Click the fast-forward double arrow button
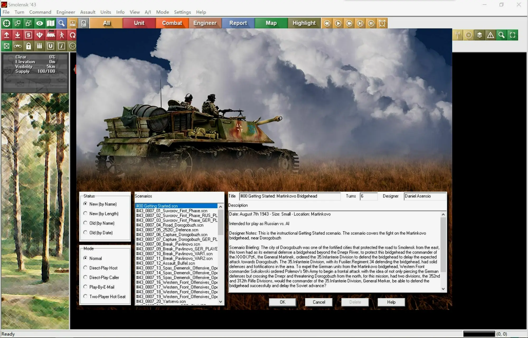The height and width of the screenshot is (338, 528). click(x=349, y=23)
